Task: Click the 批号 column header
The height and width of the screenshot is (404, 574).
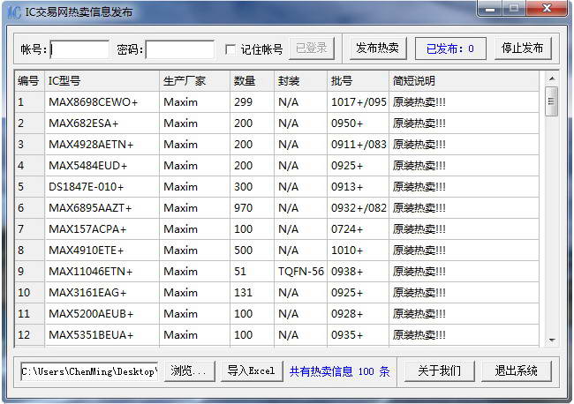Action: click(x=358, y=81)
